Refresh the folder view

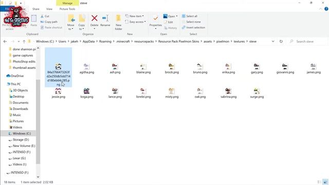coord(281,42)
